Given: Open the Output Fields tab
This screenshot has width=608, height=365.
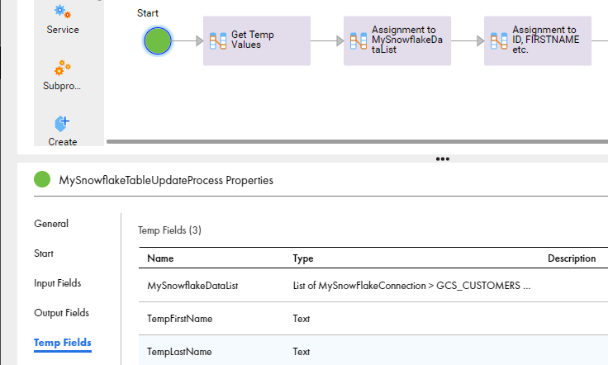Looking at the screenshot, I should [x=62, y=313].
